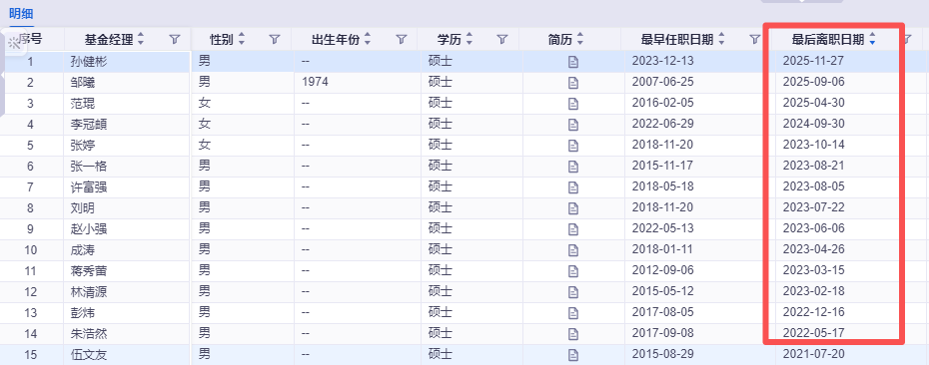929x365 pixels.
Task: Sort by 最后离职日期 column arrows
Action: point(872,40)
